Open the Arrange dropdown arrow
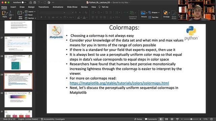216x121 pixels. coord(169,13)
